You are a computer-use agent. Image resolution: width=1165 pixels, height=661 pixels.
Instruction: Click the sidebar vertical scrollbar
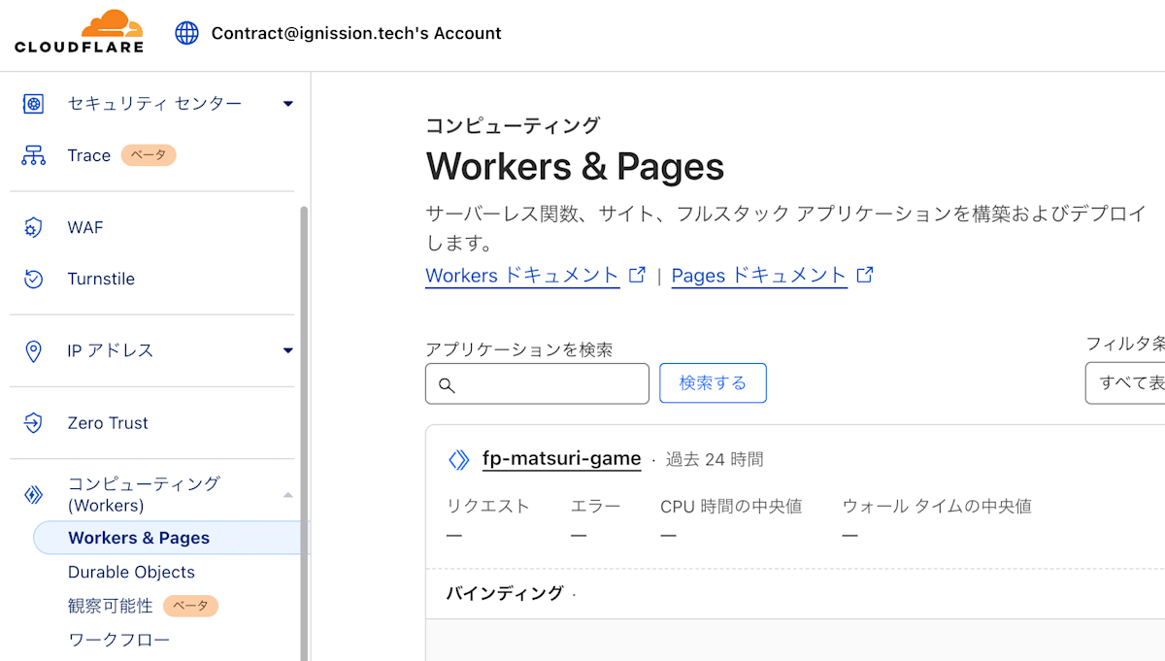[x=304, y=432]
